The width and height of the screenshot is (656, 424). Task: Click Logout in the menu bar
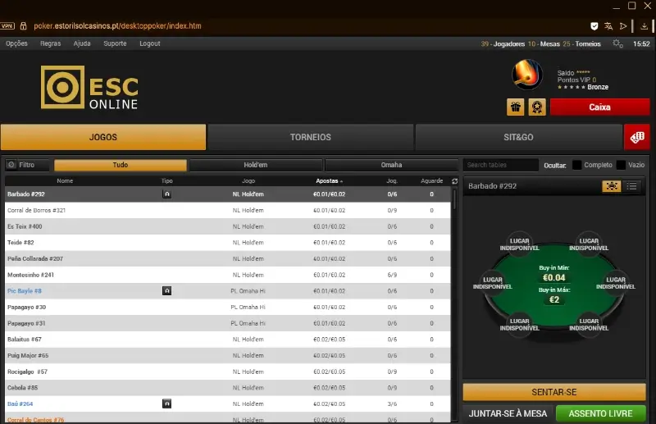click(x=150, y=43)
